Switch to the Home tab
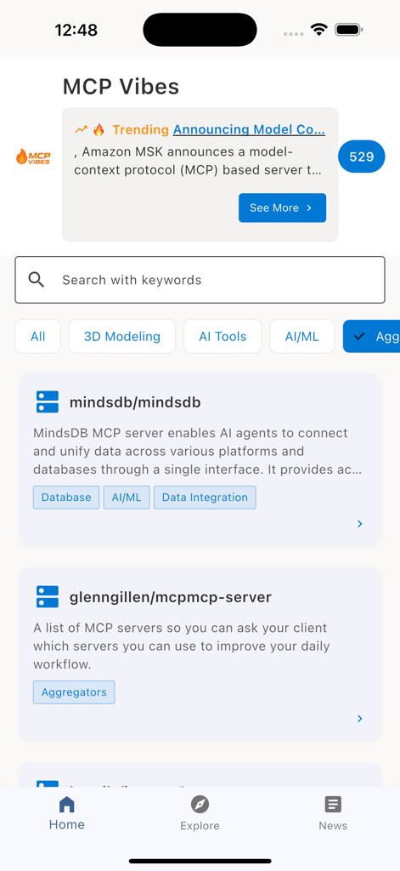The width and height of the screenshot is (400, 871). [x=66, y=812]
